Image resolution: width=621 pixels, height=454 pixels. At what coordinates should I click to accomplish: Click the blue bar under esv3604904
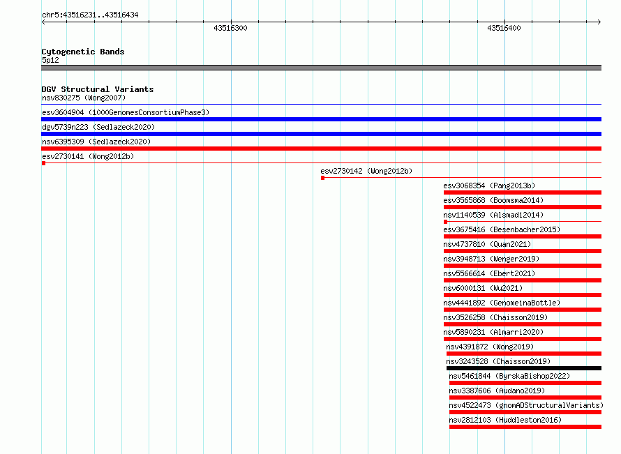[x=321, y=119]
